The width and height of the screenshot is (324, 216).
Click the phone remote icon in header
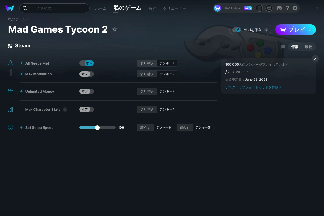(x=259, y=8)
